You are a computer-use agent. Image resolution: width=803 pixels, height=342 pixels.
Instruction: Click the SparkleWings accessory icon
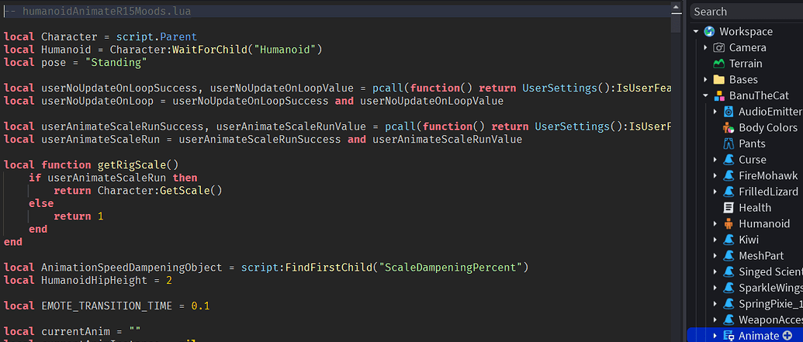(x=729, y=288)
